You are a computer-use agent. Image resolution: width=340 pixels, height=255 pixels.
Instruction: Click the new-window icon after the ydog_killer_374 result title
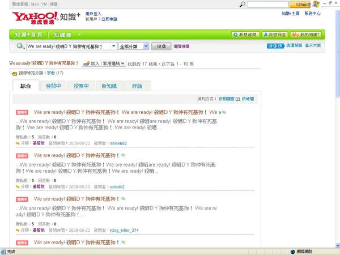124,199
